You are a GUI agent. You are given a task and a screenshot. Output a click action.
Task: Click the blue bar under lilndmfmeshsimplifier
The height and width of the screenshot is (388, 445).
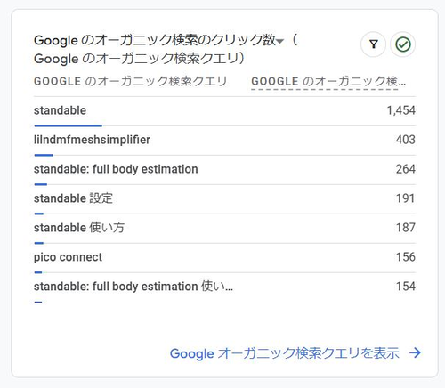(x=44, y=155)
